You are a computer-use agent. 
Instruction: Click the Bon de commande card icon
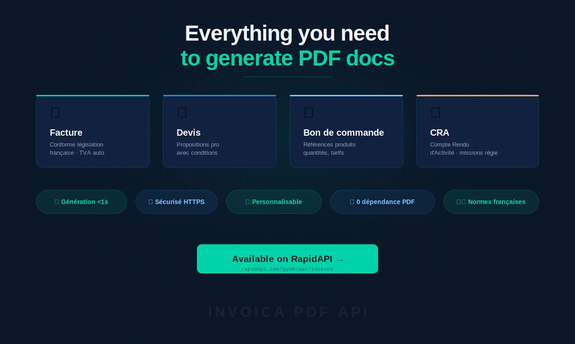309,113
